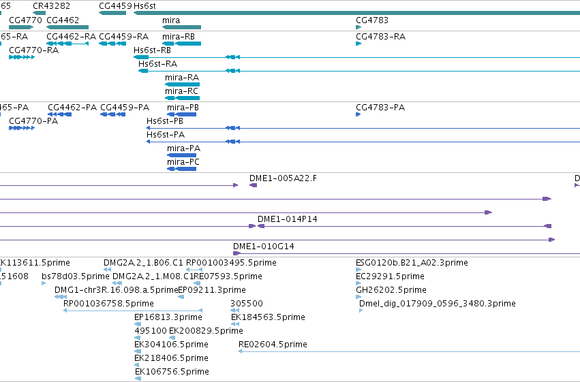
Task: Select the DMG2A.2_1.B06.C1 feature label
Action: click(143, 263)
